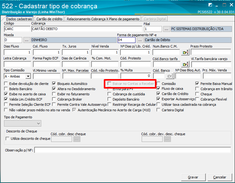Image resolution: width=235 pixels, height=183 pixels.
Task: Uncheck Exibe no acerto de caixa
Action: (6, 94)
